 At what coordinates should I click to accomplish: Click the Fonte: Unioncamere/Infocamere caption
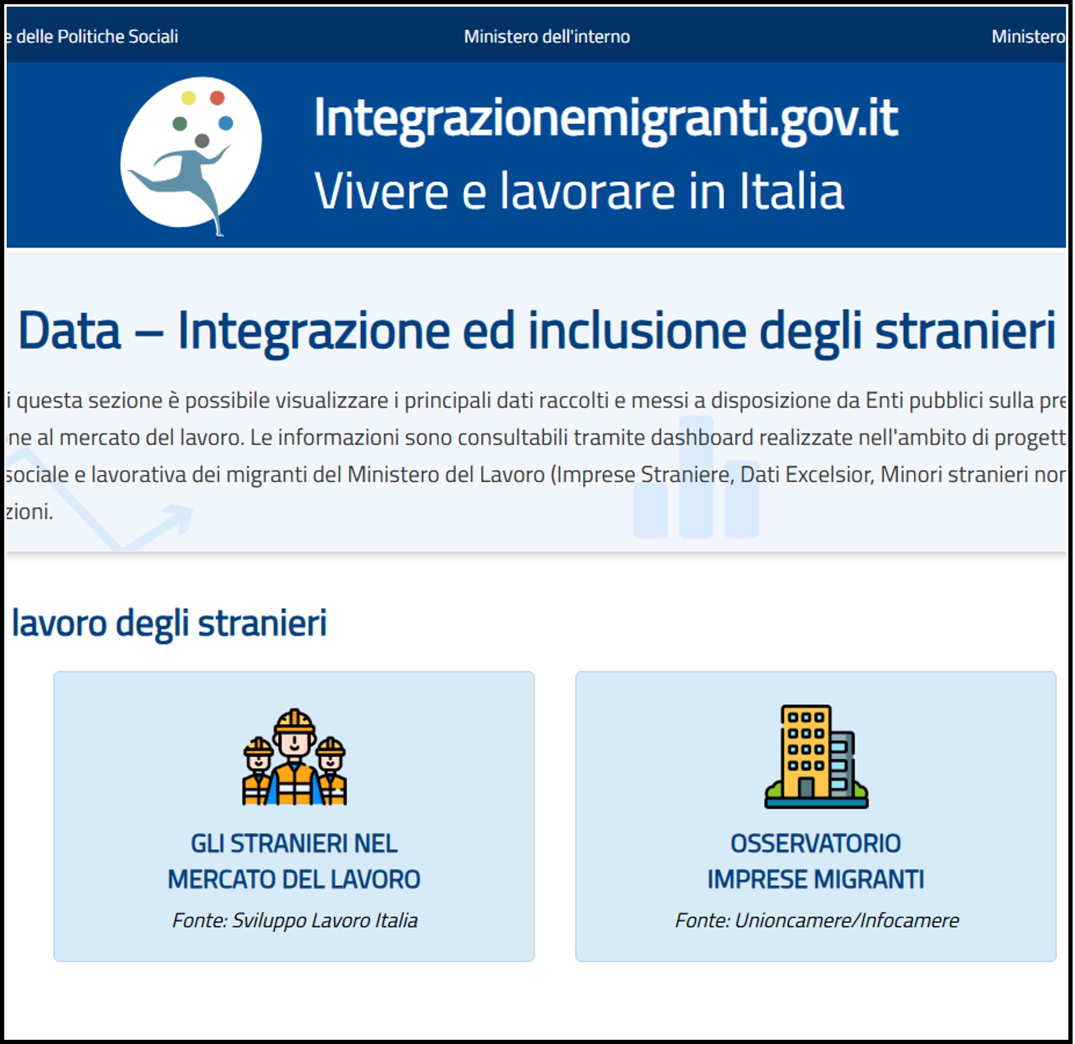pyautogui.click(x=816, y=920)
